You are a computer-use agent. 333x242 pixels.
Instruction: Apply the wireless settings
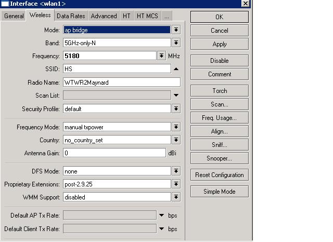220,44
